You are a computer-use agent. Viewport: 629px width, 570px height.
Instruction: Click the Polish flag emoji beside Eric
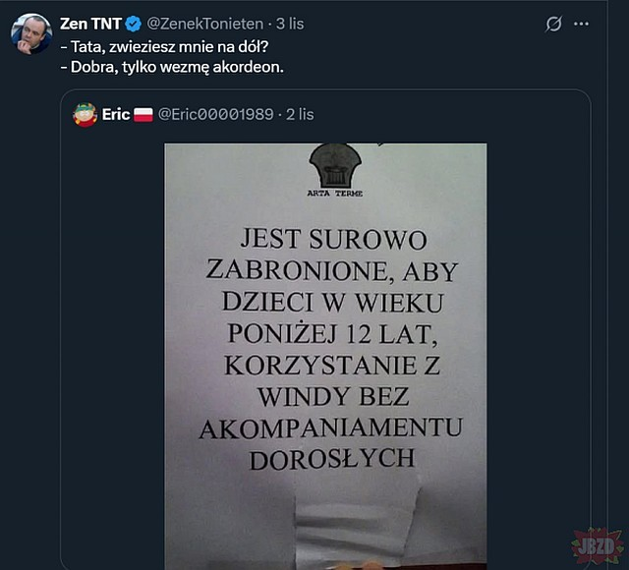[143, 115]
